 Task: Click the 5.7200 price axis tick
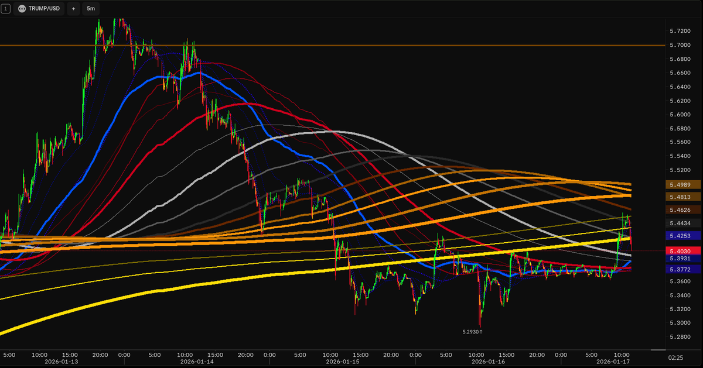pyautogui.click(x=680, y=31)
